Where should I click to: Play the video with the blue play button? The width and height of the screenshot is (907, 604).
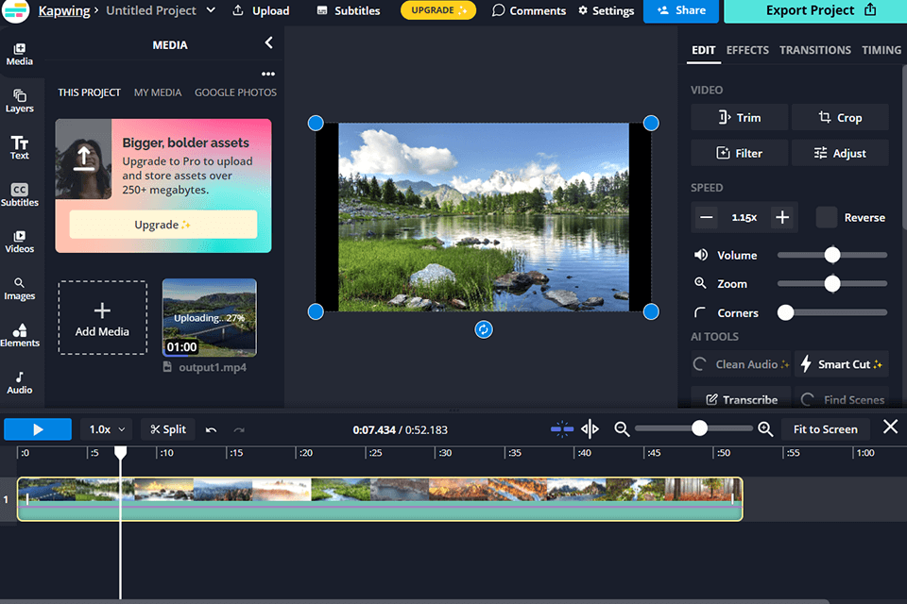click(x=38, y=429)
